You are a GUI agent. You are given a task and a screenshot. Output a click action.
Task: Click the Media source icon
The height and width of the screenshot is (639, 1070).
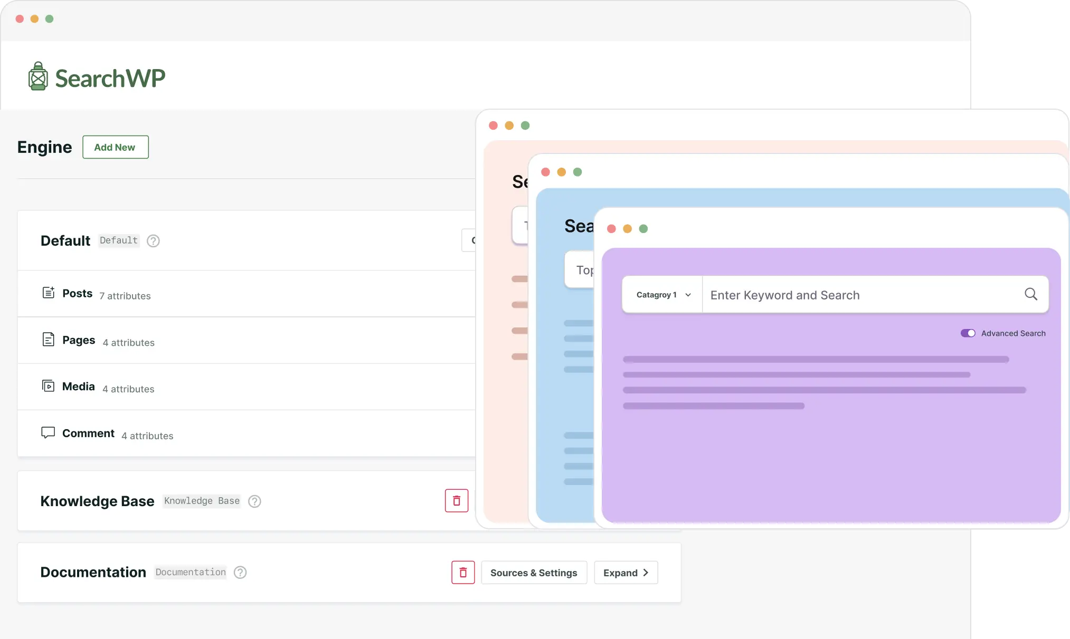[48, 386]
